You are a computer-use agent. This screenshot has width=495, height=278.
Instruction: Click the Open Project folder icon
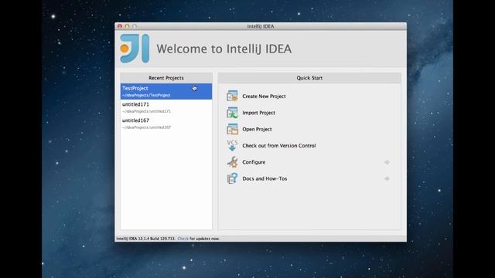point(232,129)
